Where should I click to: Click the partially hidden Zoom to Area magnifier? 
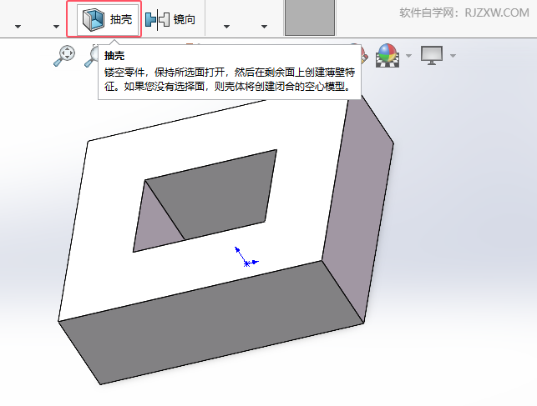[91, 57]
